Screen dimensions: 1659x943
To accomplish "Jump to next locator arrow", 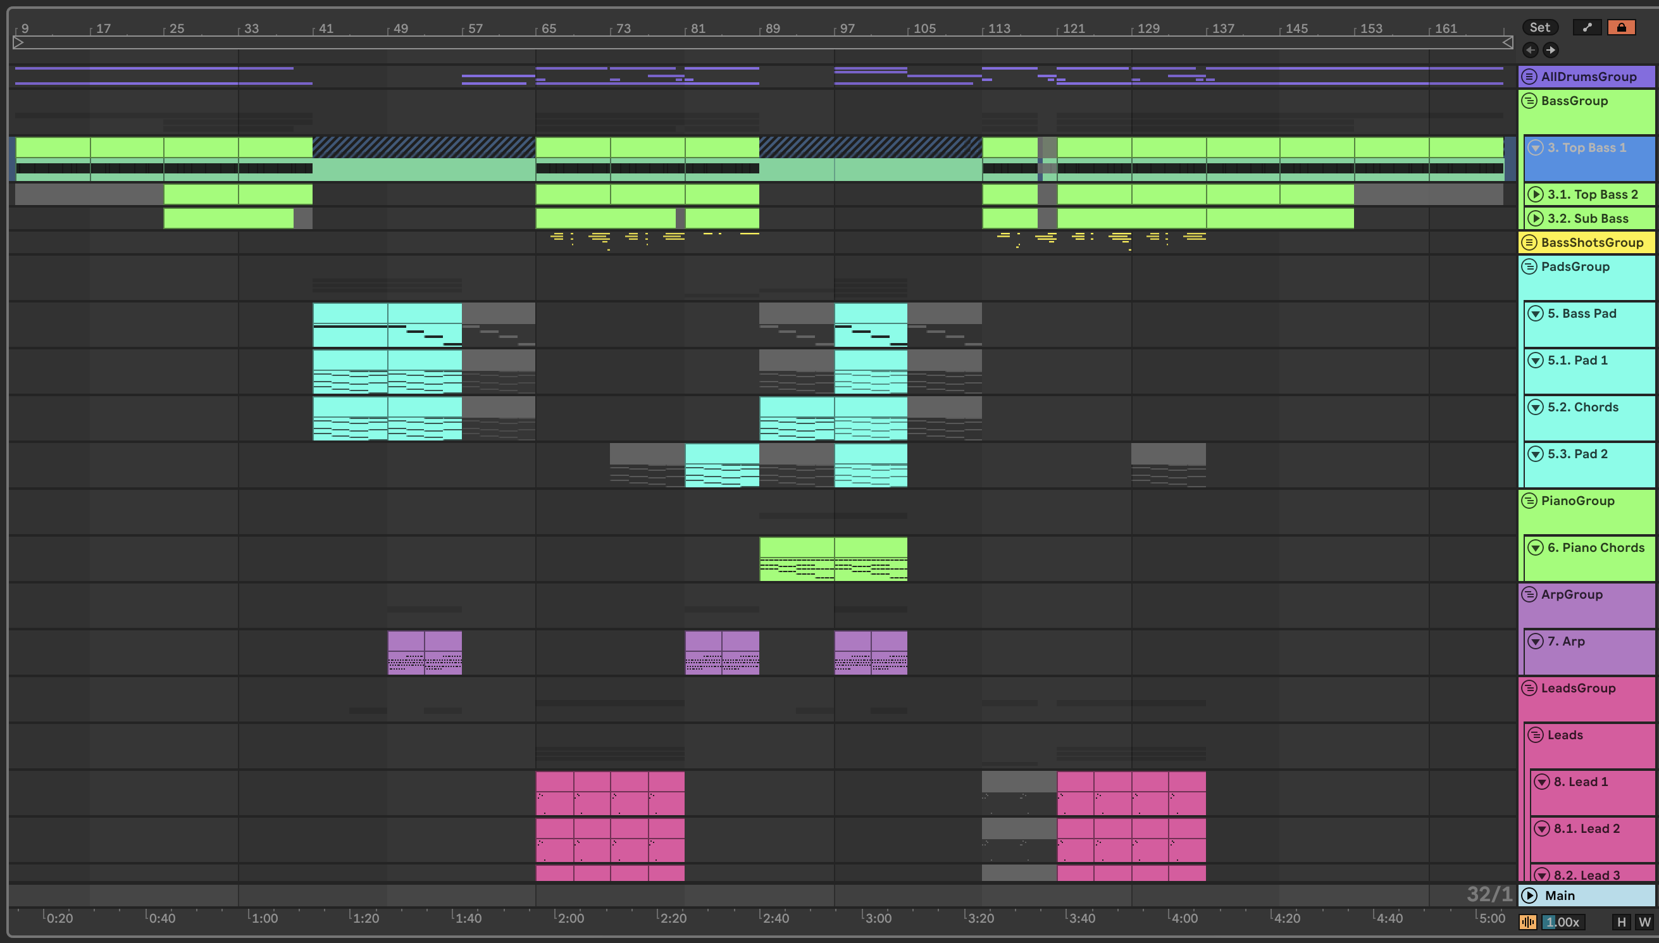I will pos(1550,50).
